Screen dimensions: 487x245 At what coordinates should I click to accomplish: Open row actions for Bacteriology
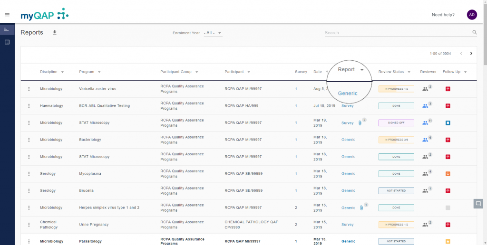[x=29, y=140]
